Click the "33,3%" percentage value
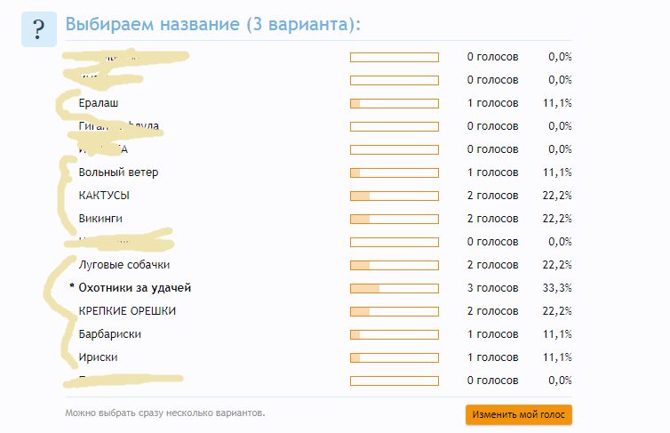Viewport: 670px width, 433px height. 558,288
